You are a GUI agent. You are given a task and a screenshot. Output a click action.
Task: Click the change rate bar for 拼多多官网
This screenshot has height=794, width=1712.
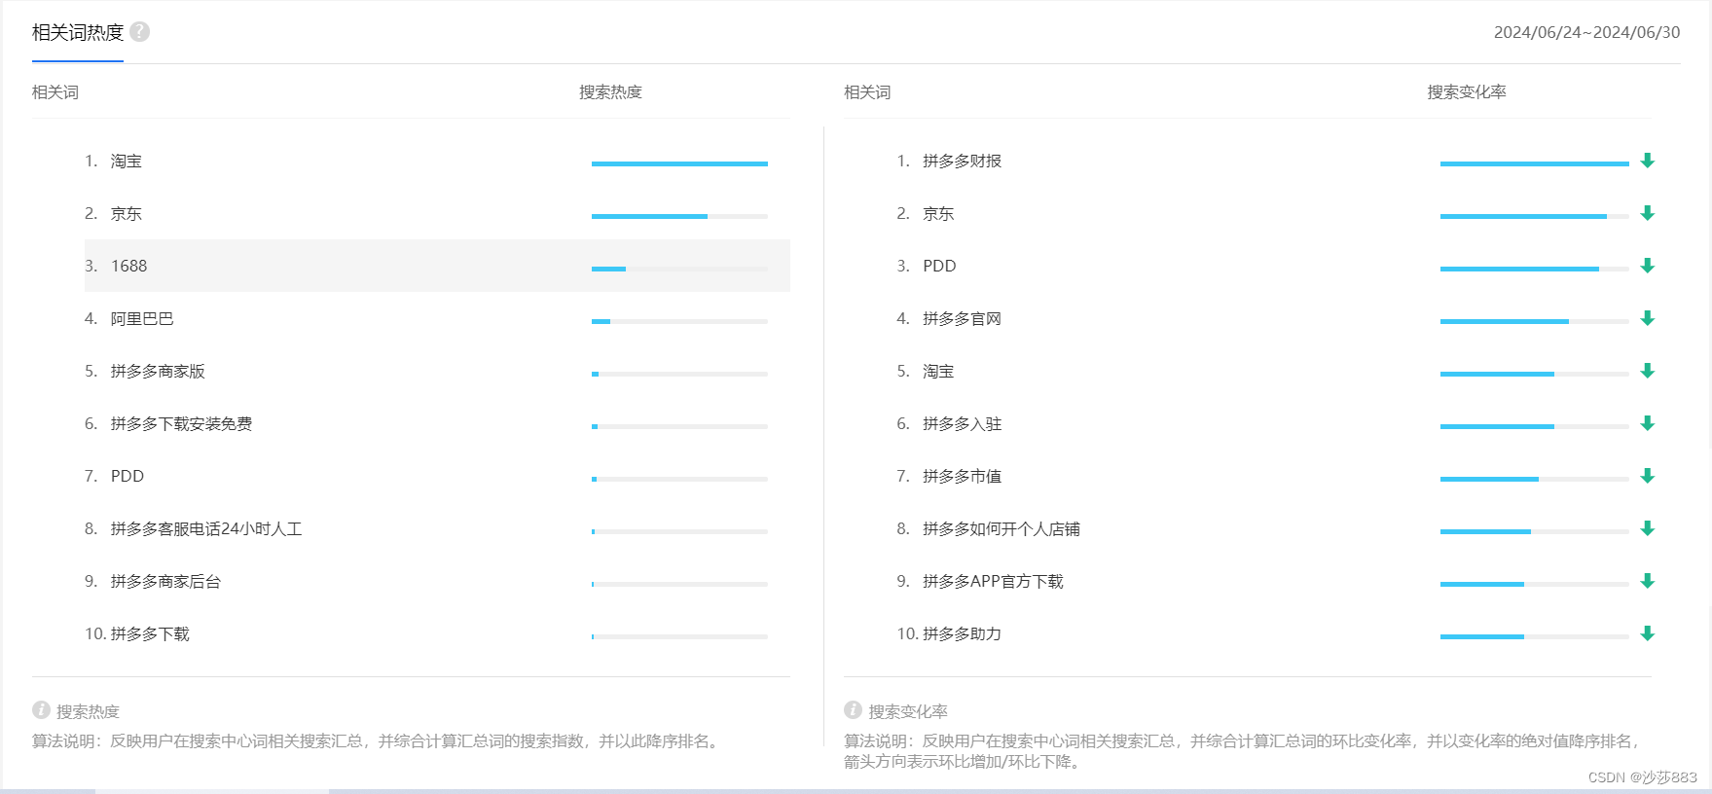pyautogui.click(x=1535, y=321)
